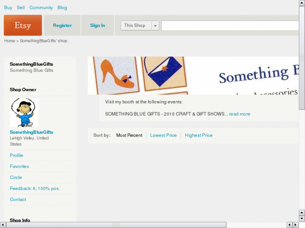Click the Contact link
The image size is (305, 228).
coord(18,200)
